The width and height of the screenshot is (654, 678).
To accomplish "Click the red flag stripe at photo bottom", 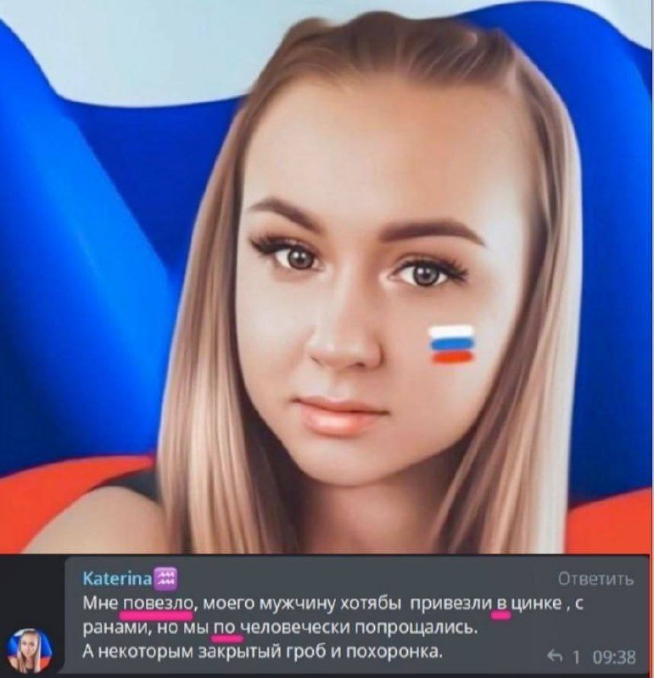I will (x=65, y=510).
